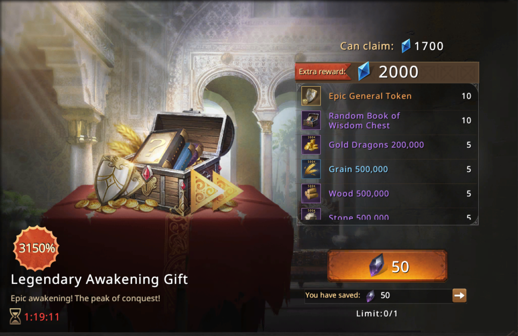Screen dimensions: 518x336
Task: Click the Epic General Token shield icon
Action: 311,96
